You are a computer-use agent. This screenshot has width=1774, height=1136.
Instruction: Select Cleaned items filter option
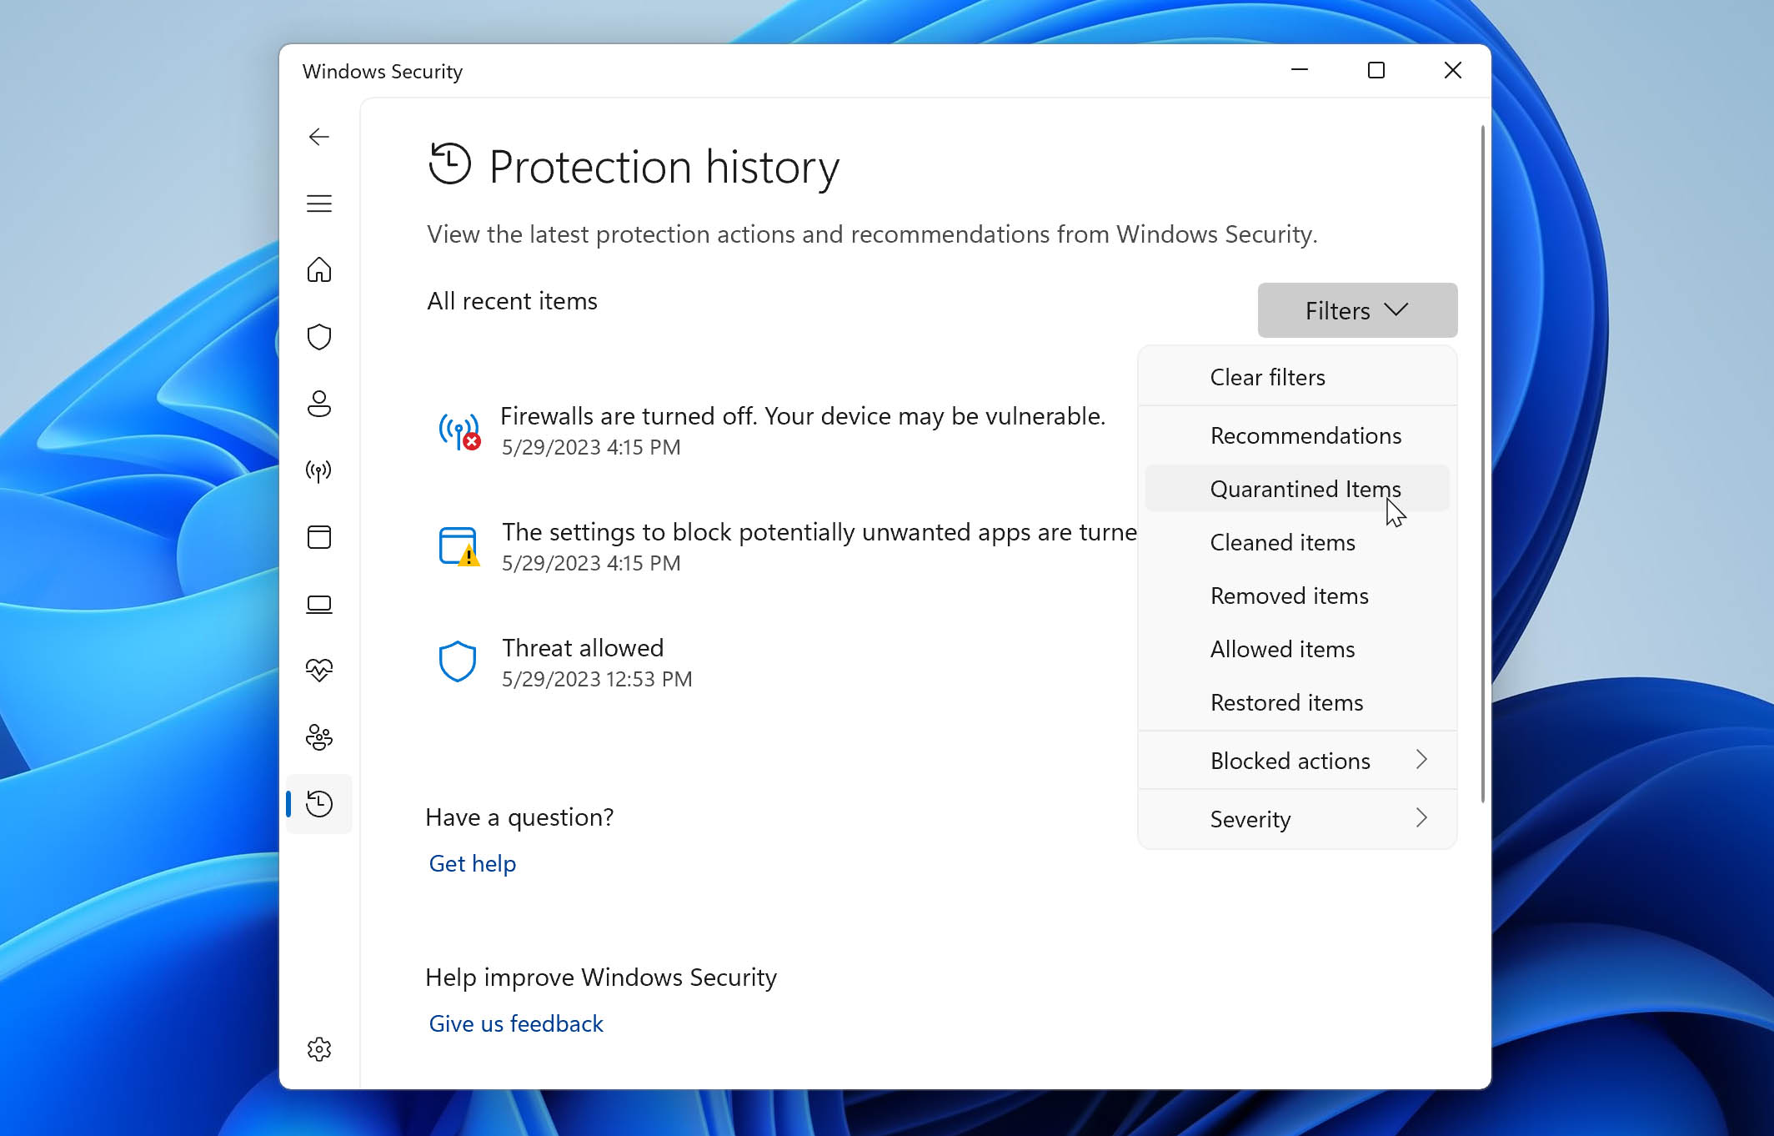[x=1283, y=542]
